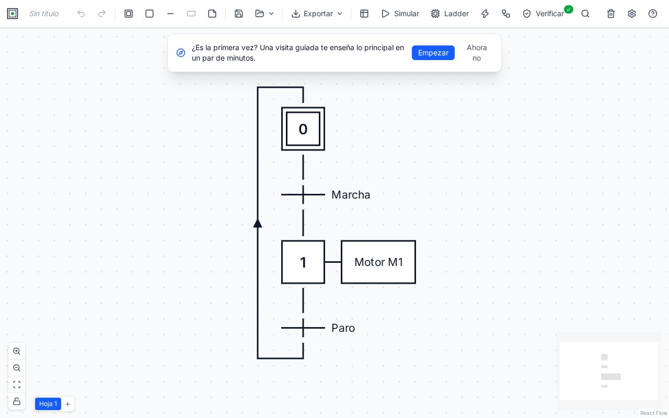Click the linked squares icon
This screenshot has width=669, height=418.
coord(506,14)
